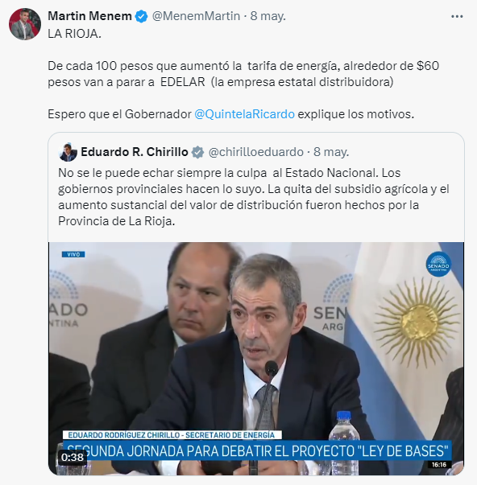Click Eduardo R. Chirillo's gray verified badge
This screenshot has width=477, height=485.
coord(197,152)
